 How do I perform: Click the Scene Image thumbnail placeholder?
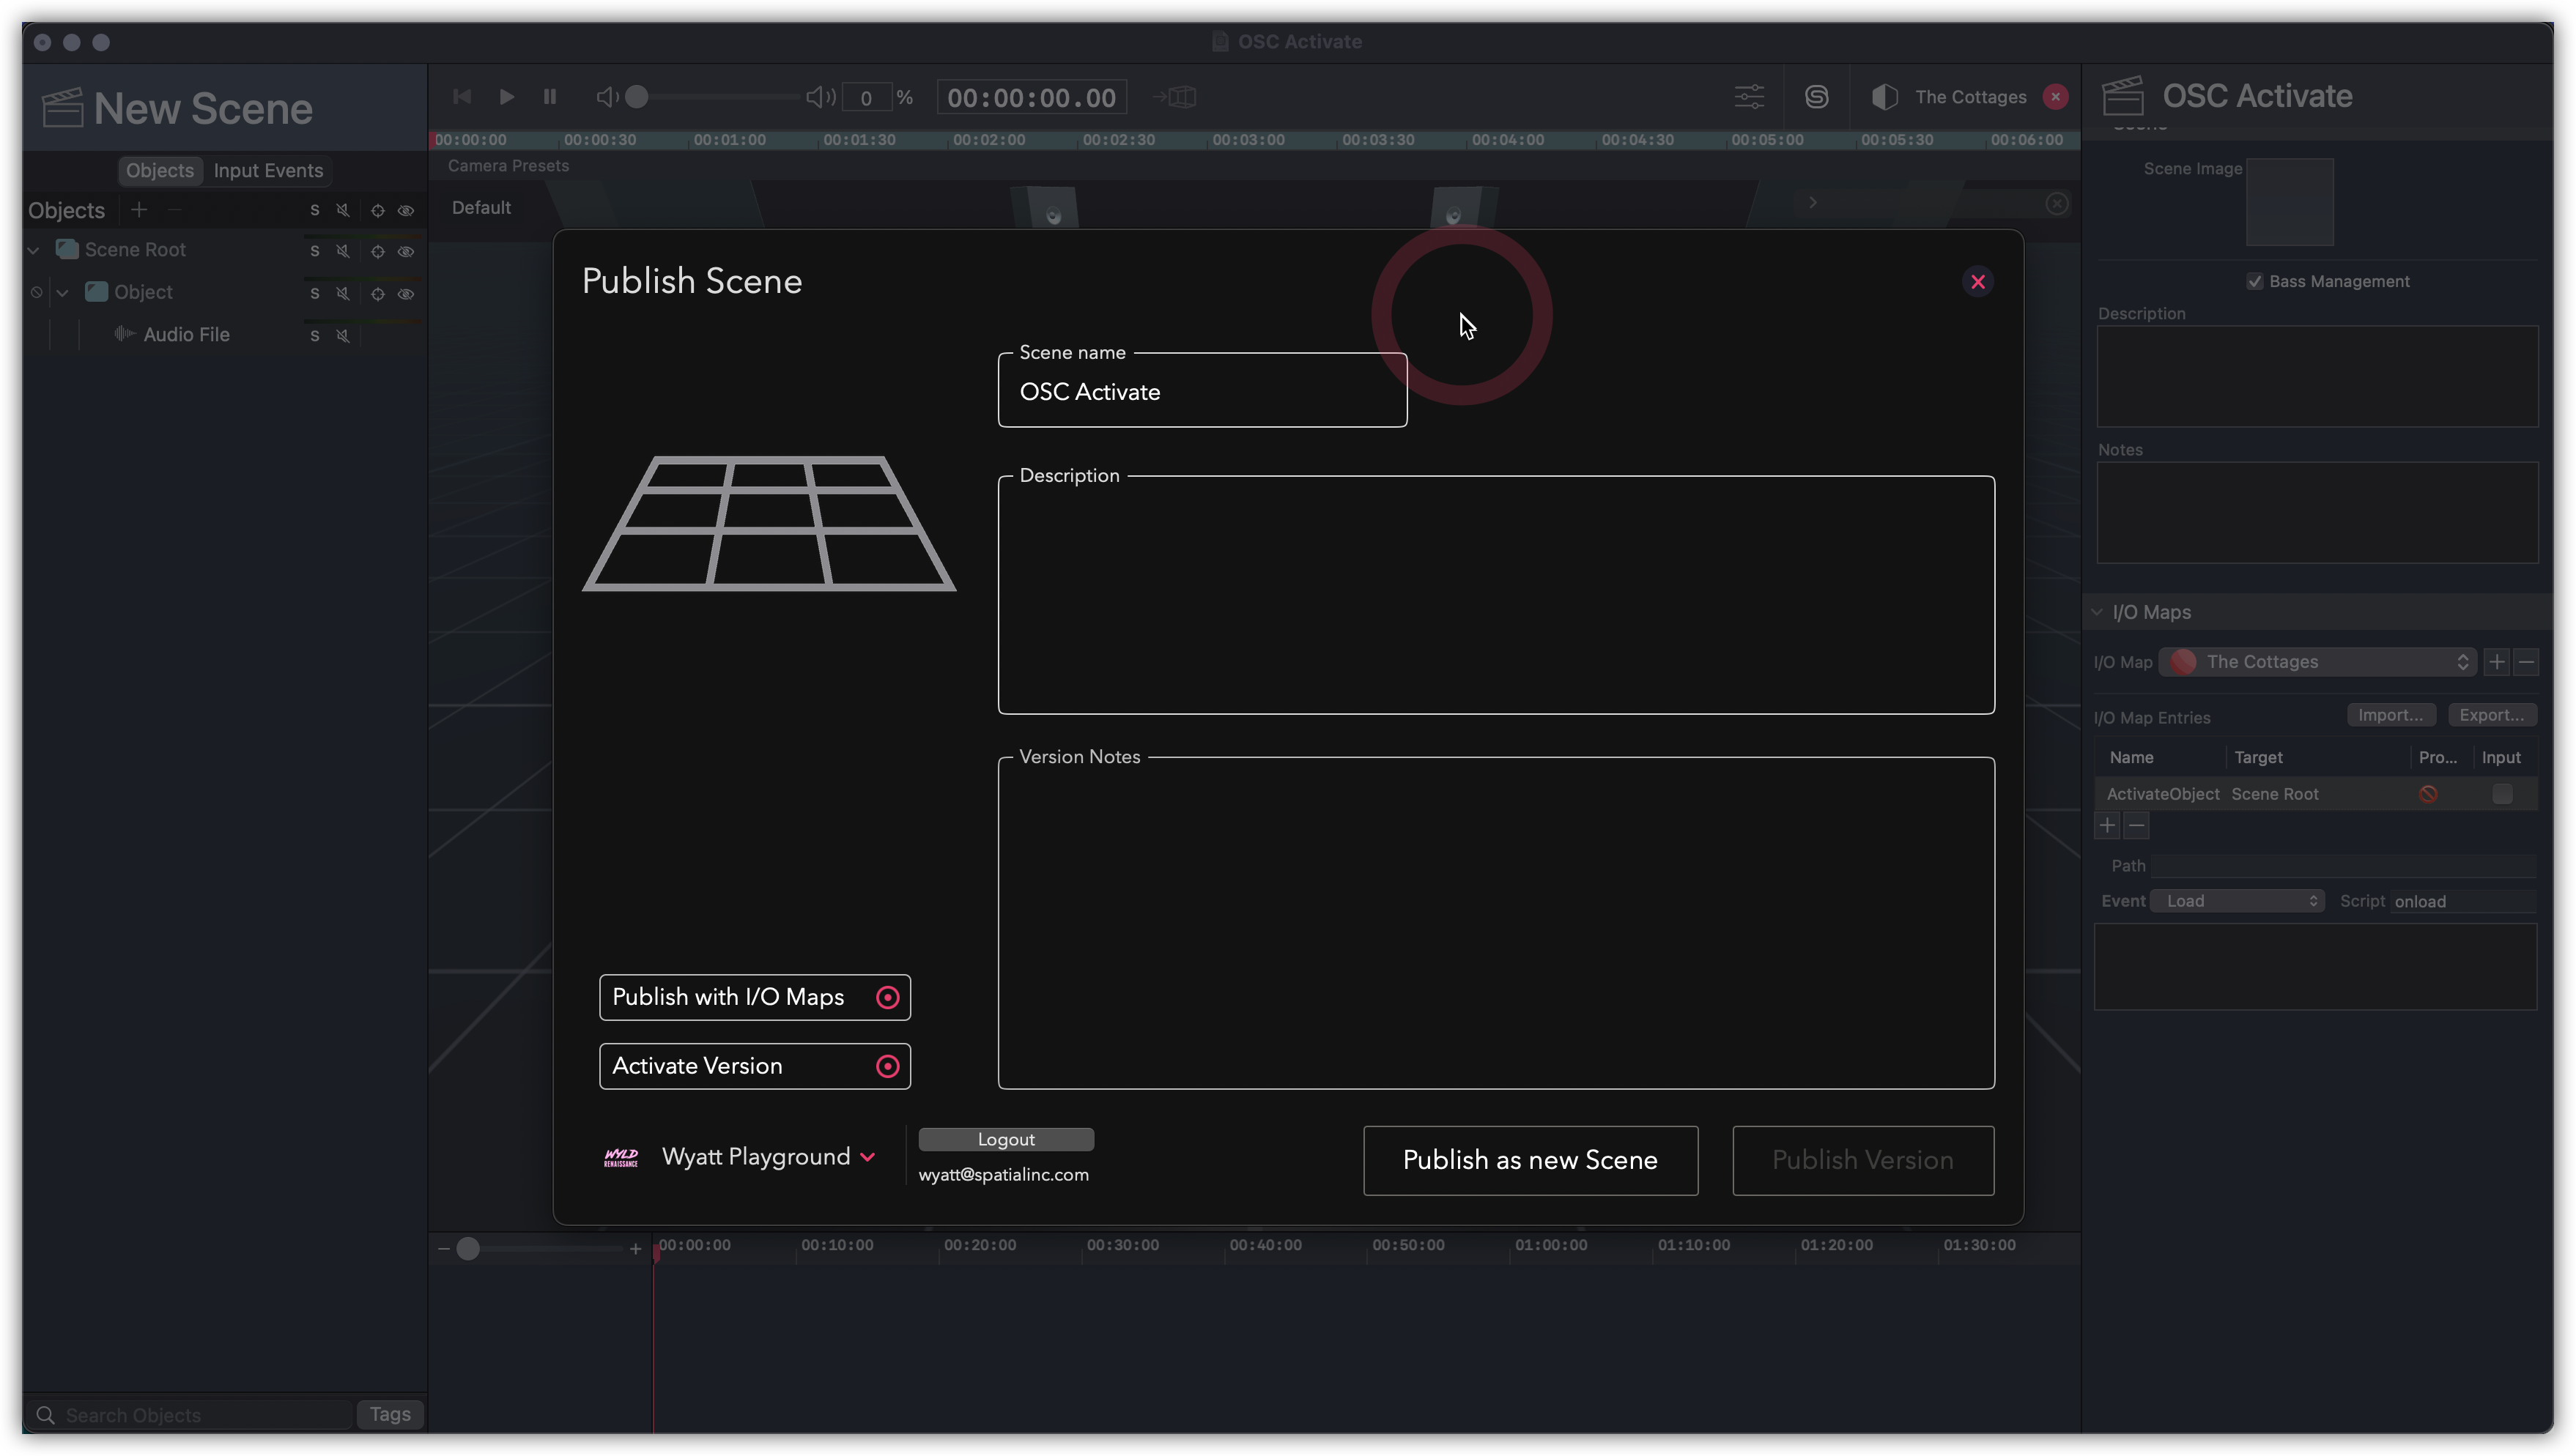[x=2289, y=202]
